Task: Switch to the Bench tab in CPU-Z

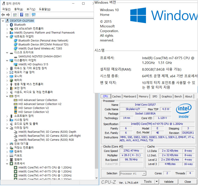Action: 178,97
